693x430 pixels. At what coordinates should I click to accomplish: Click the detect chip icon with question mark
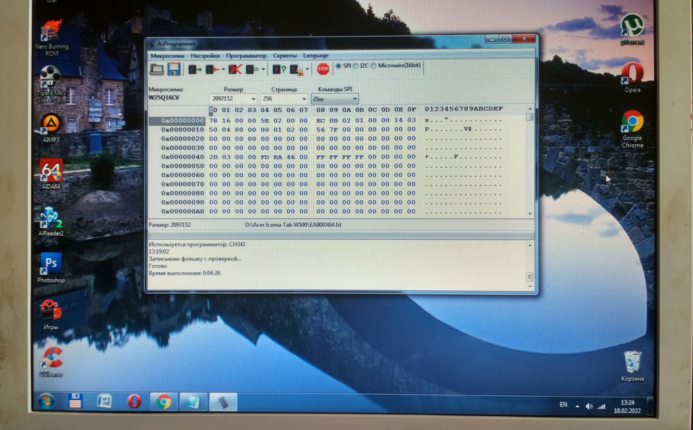tap(279, 69)
